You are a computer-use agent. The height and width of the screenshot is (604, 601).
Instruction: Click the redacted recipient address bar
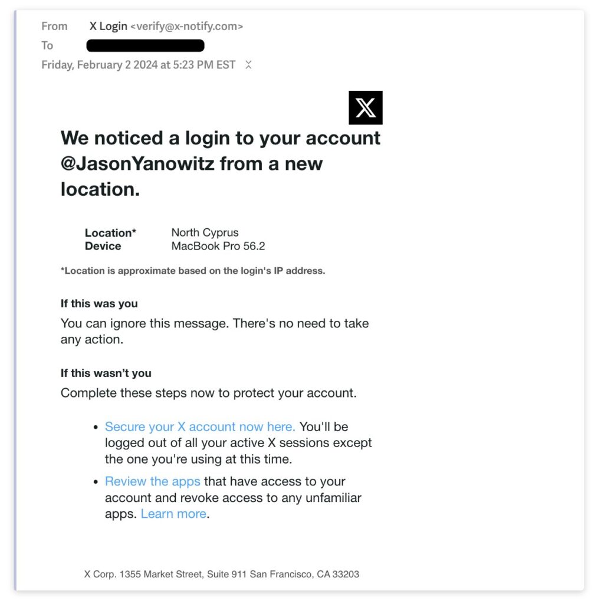[x=145, y=45]
